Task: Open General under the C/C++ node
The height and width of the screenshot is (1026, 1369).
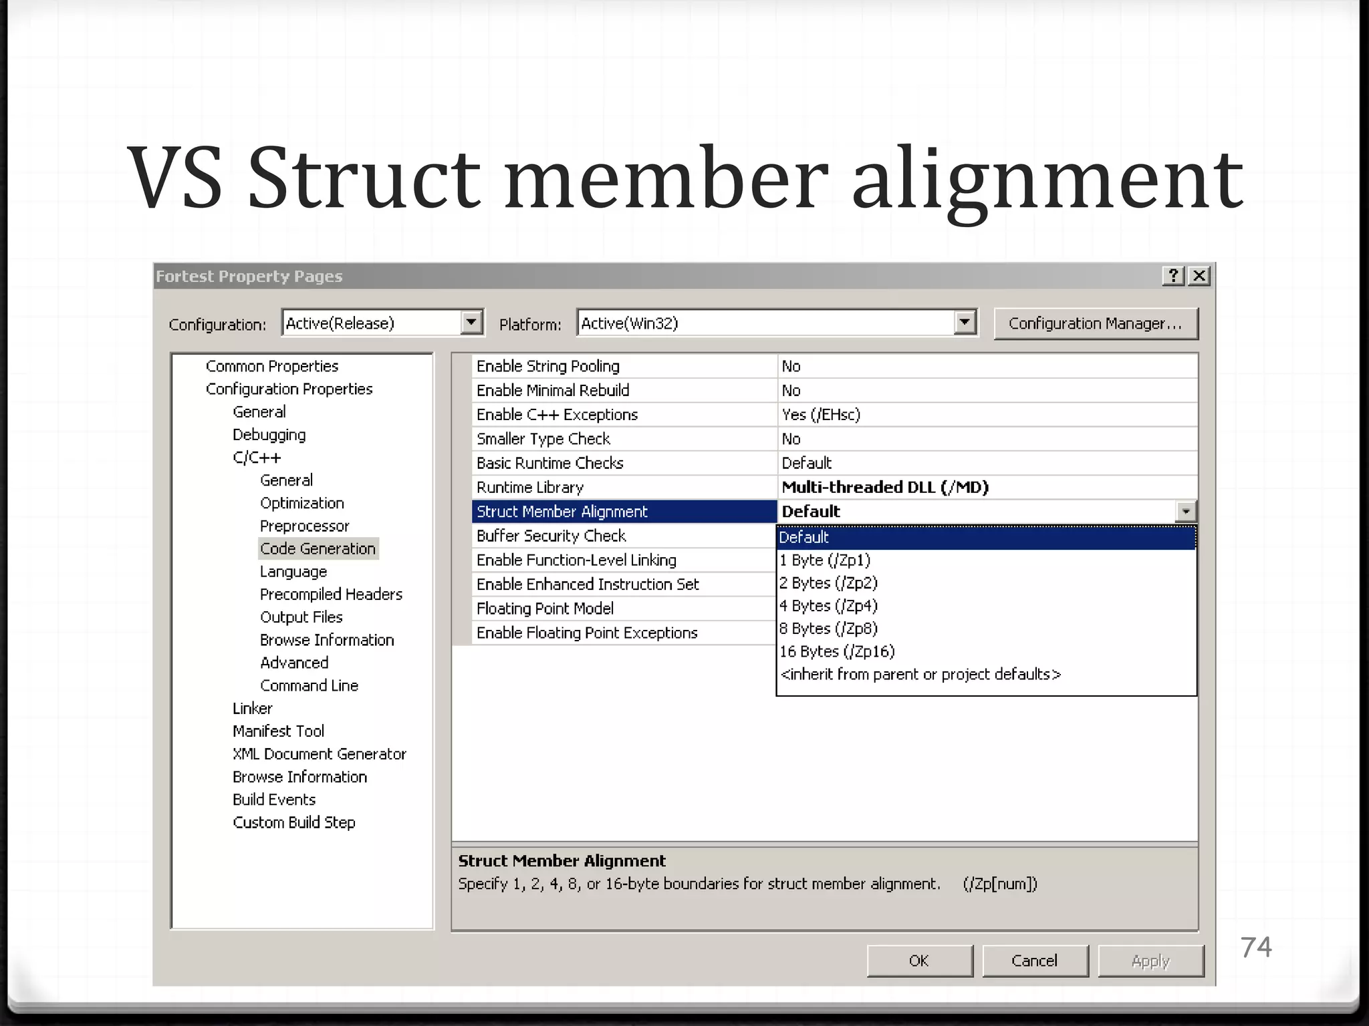Action: tap(286, 480)
